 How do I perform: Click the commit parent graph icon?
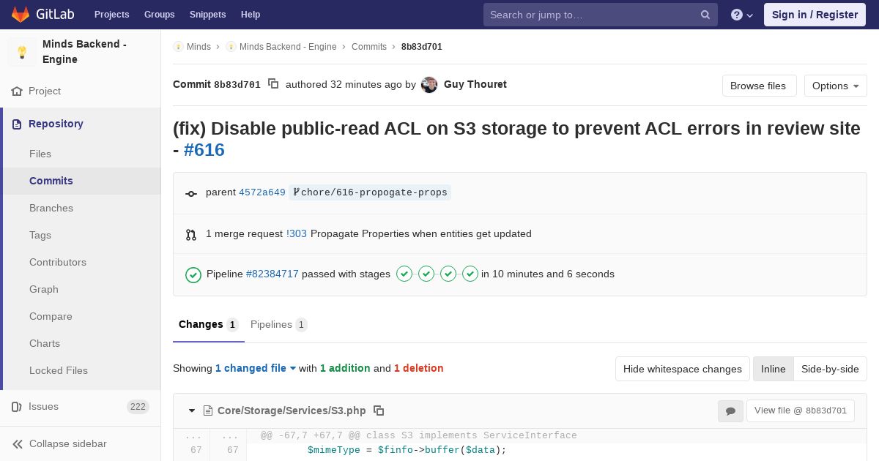191,193
